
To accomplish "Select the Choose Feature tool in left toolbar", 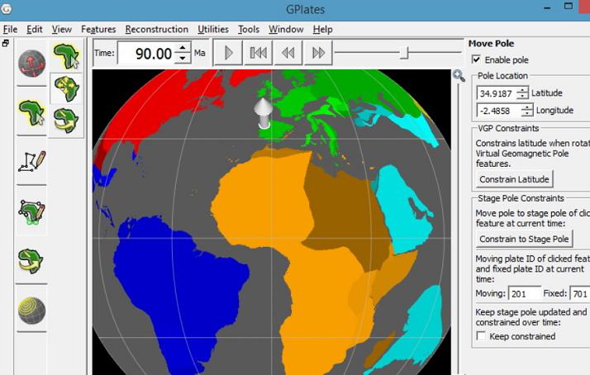I will (31, 113).
